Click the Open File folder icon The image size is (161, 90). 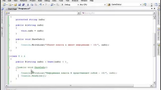pyautogui.click(x=15, y=4)
